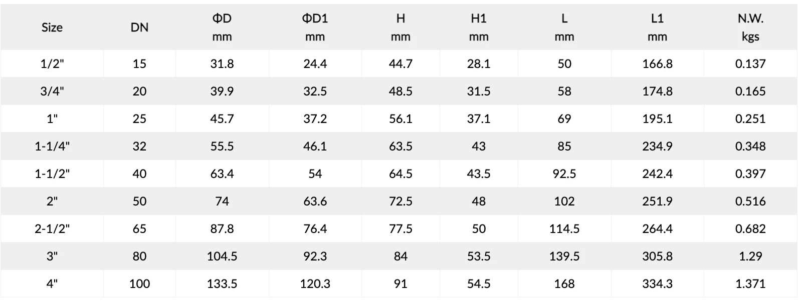Select the L1 value 166.8

point(657,64)
